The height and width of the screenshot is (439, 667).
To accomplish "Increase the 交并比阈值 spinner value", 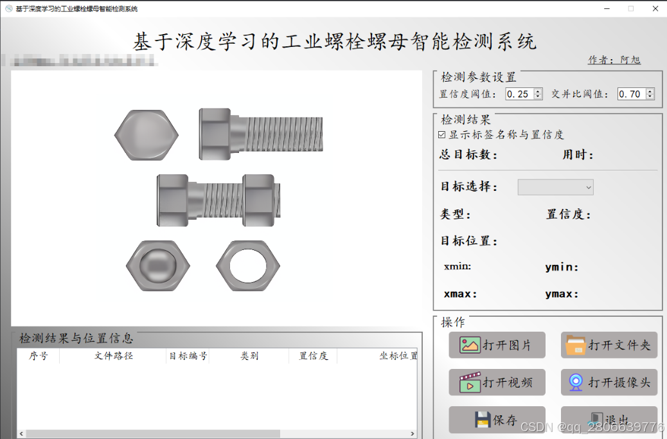I will pyautogui.click(x=650, y=91).
